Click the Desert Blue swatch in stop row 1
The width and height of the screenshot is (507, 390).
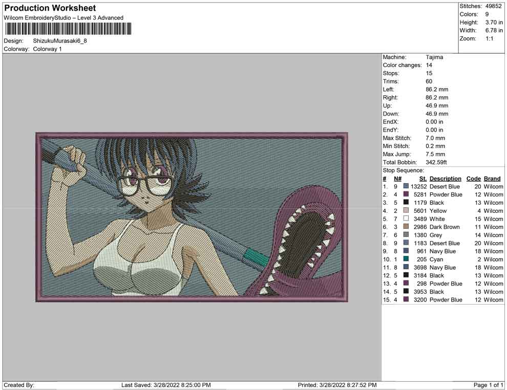click(406, 186)
